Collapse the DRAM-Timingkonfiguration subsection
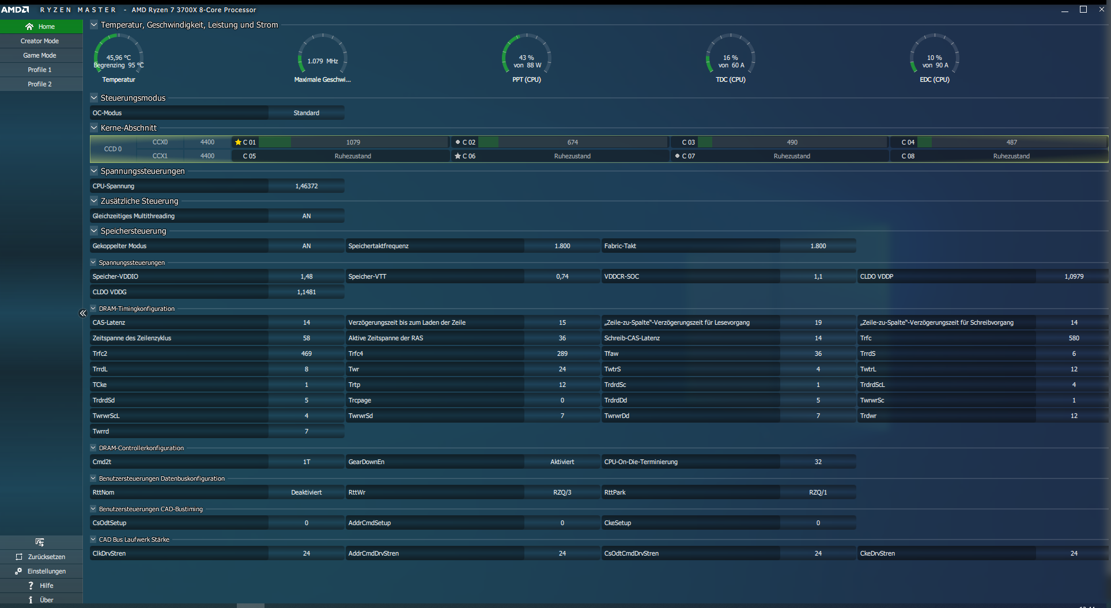The height and width of the screenshot is (608, 1111). (93, 309)
